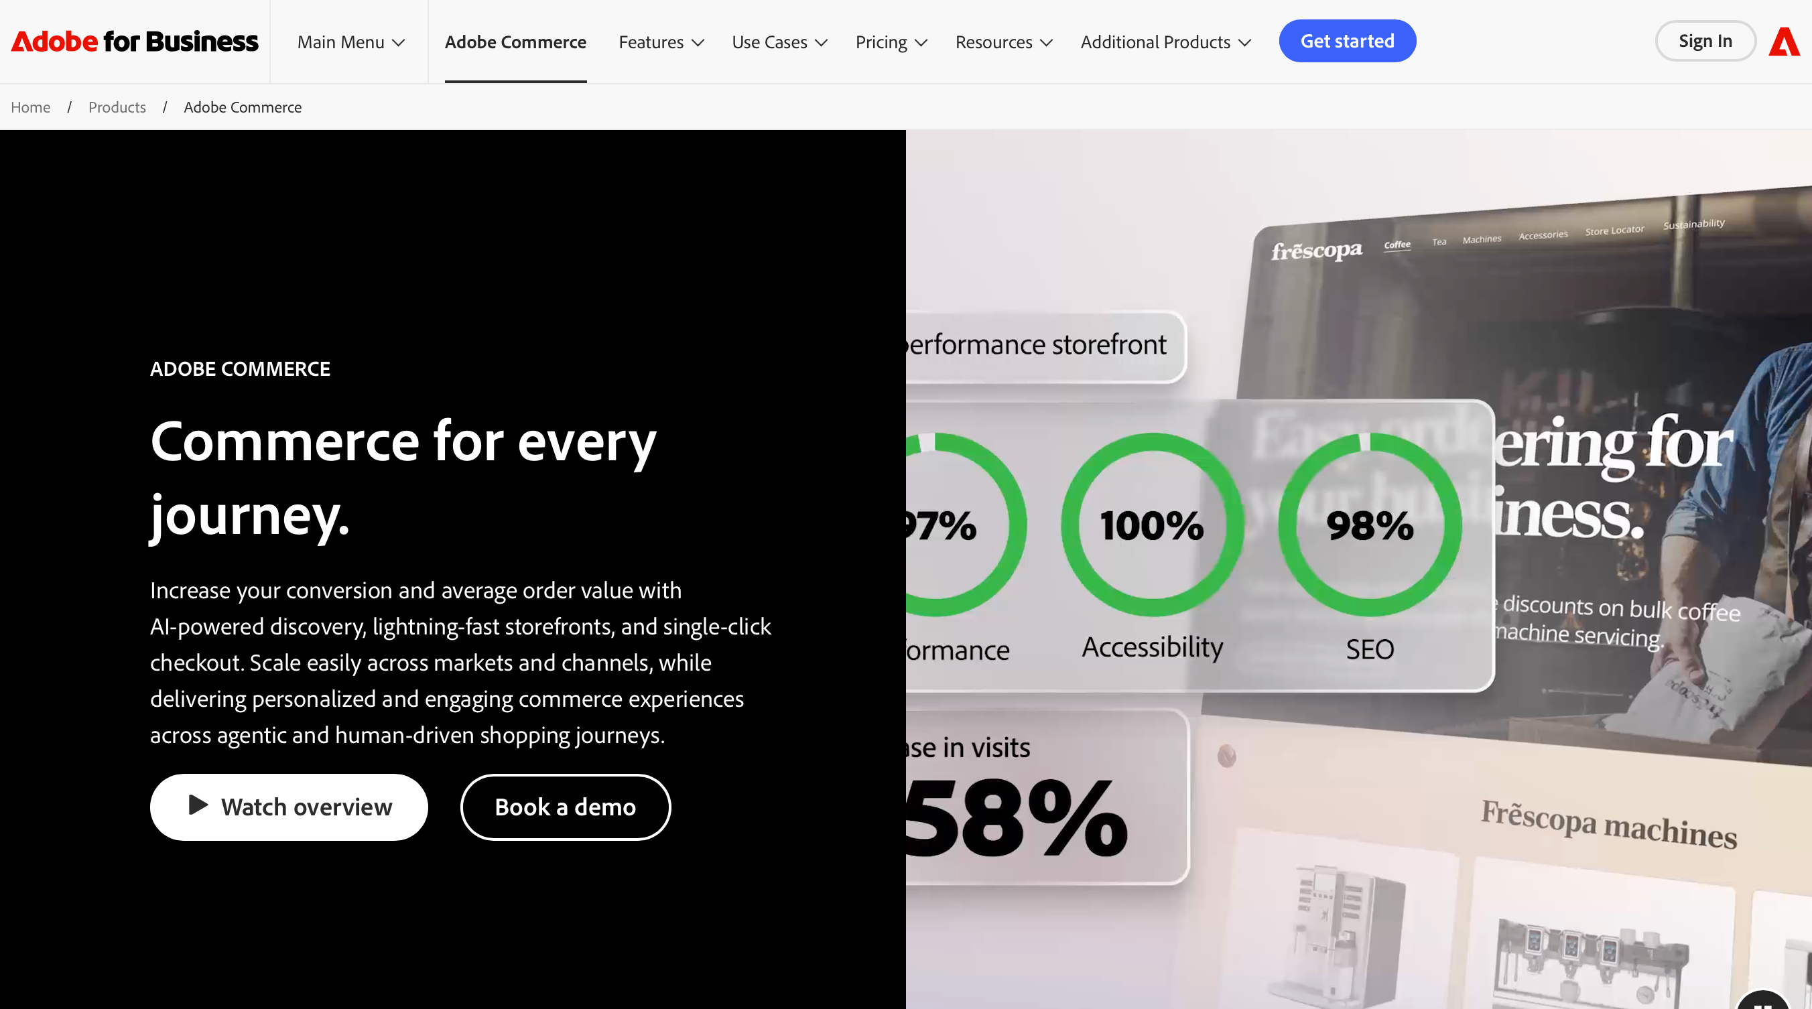Expand the Main Menu chevron
Viewport: 1812px width, 1009px height.
pyautogui.click(x=399, y=43)
